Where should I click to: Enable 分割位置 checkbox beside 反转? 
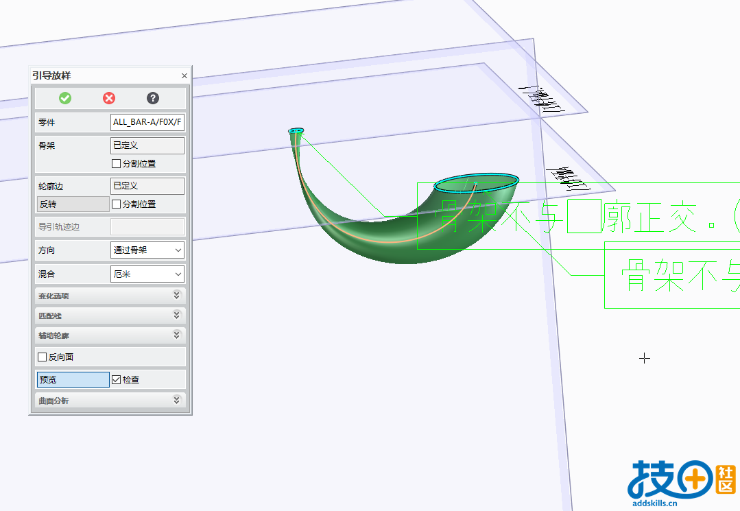(x=116, y=204)
